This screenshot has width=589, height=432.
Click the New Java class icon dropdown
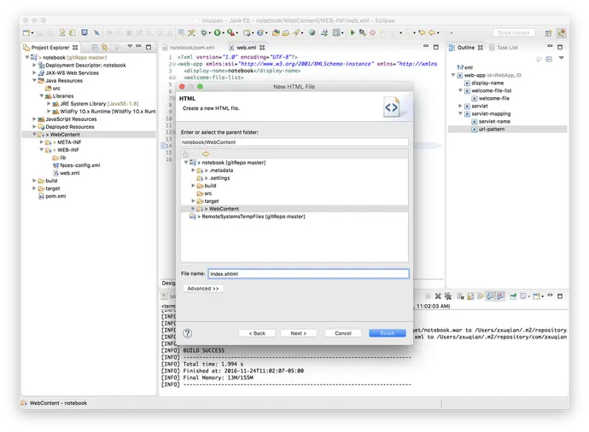261,32
